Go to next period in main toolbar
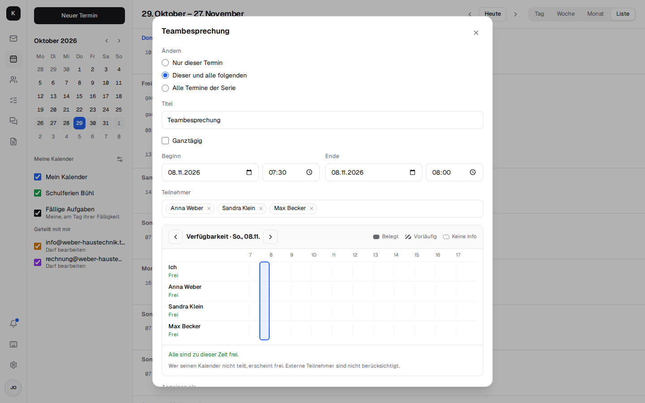This screenshot has height=403, width=645. pyautogui.click(x=516, y=14)
